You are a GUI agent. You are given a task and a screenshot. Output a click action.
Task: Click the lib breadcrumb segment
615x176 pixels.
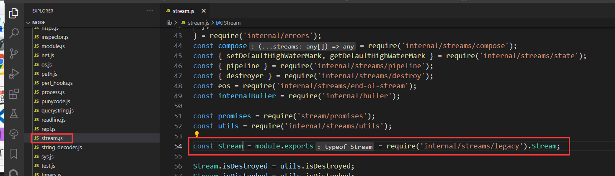point(169,23)
